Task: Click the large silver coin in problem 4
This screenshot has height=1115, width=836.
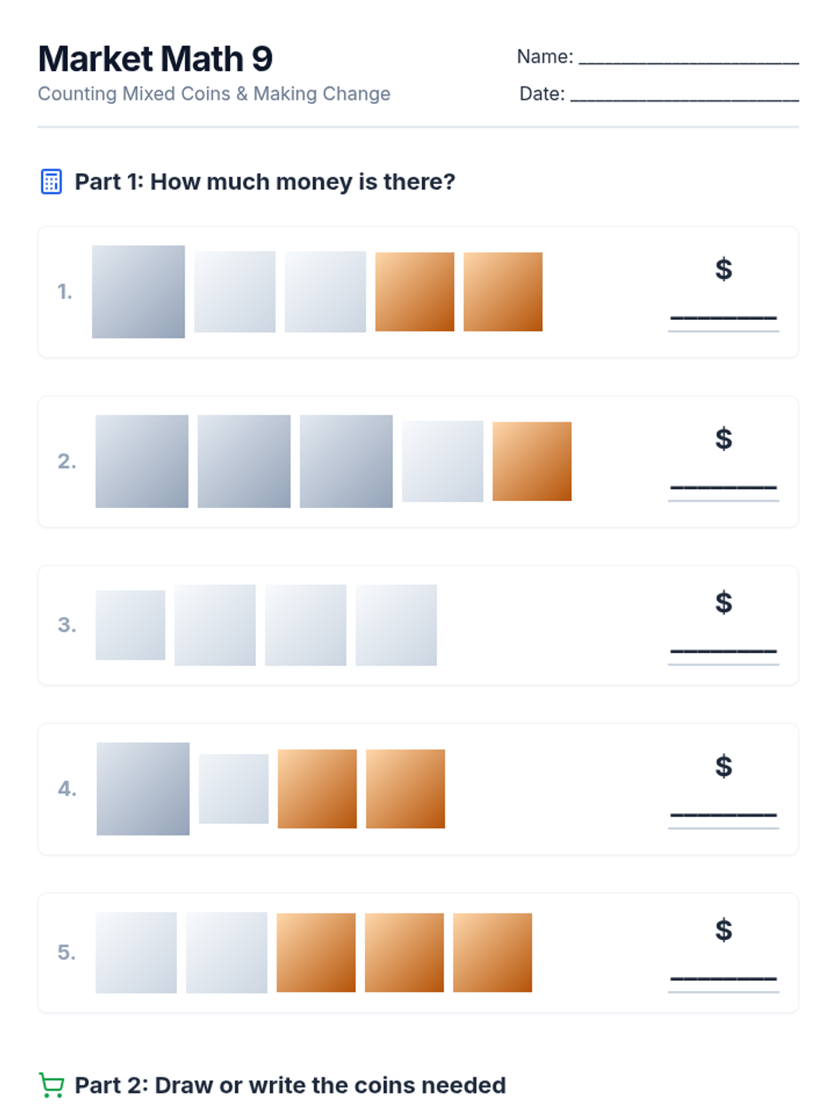Action: 143,789
